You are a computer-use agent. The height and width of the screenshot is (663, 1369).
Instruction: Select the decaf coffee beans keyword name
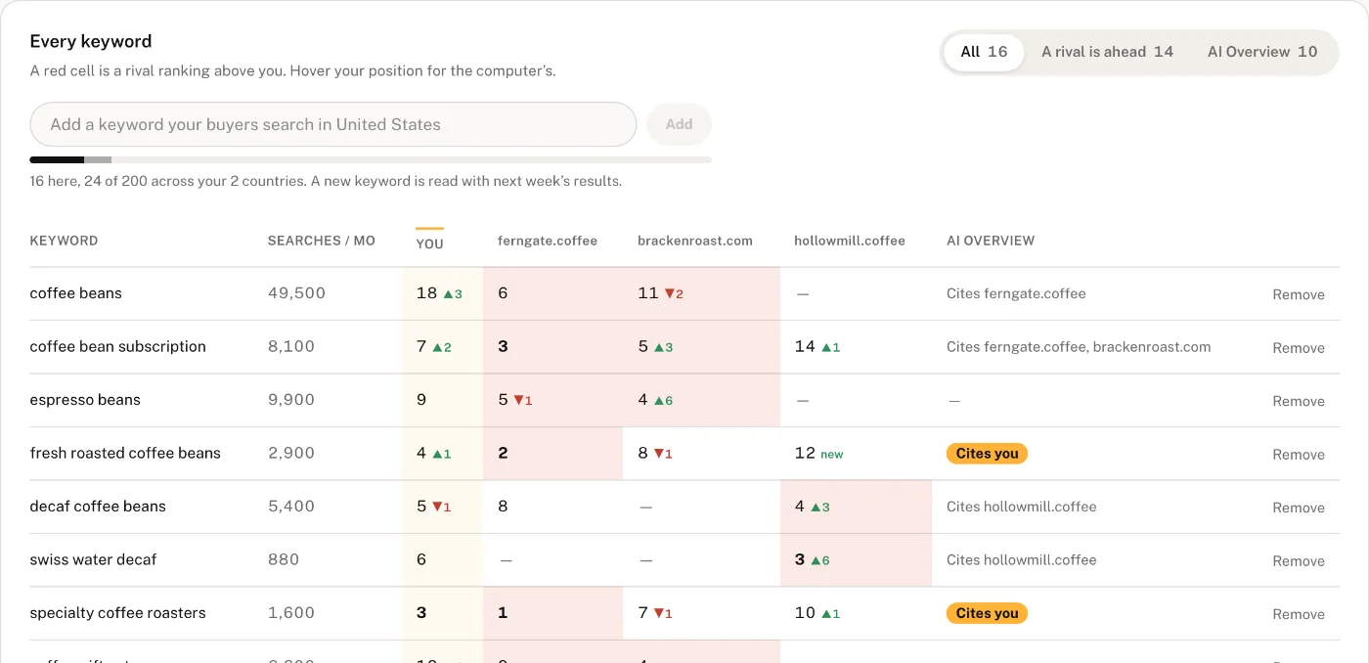(x=98, y=507)
